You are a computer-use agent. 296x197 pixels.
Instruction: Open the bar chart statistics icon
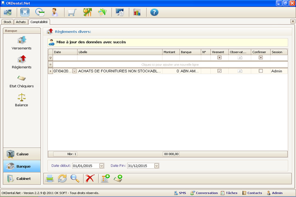137,13
